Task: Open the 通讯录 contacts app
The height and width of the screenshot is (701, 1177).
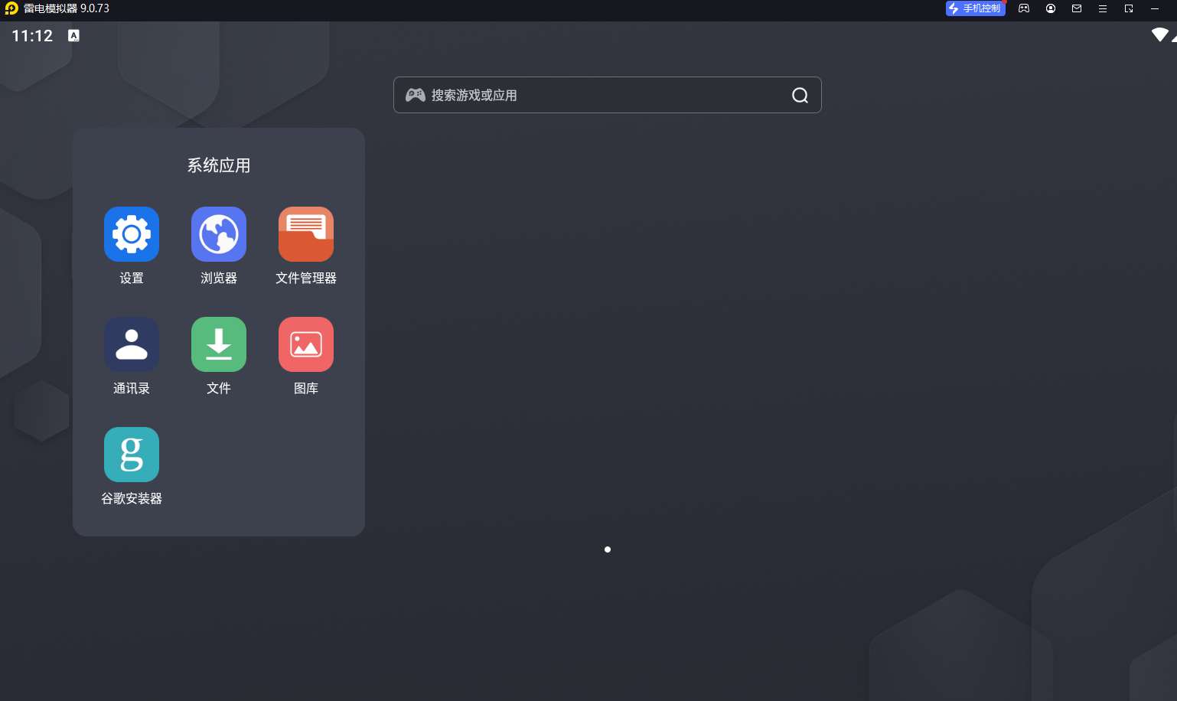Action: (132, 344)
